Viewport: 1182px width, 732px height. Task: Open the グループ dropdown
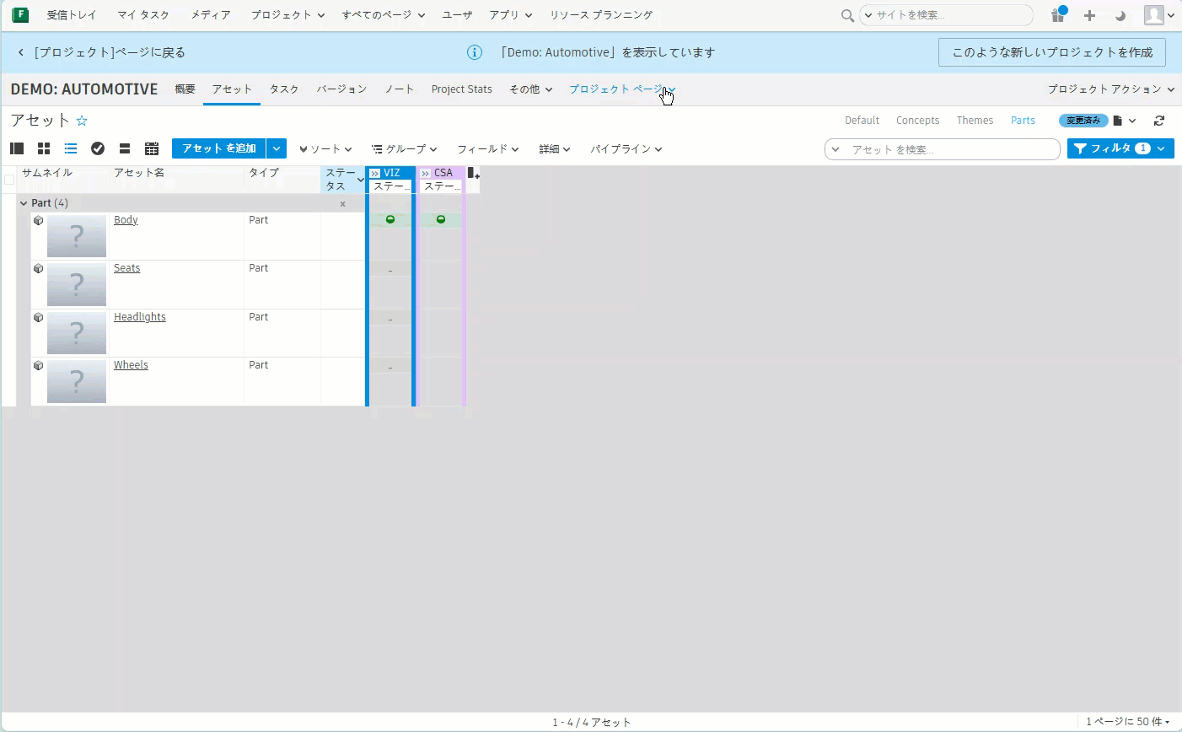[405, 149]
